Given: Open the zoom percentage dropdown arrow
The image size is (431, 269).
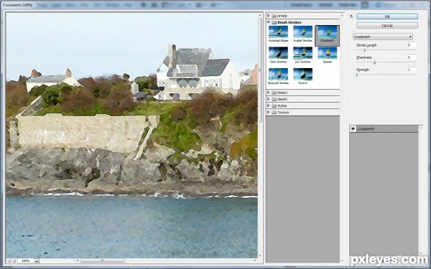Looking at the screenshot, I should (37, 261).
